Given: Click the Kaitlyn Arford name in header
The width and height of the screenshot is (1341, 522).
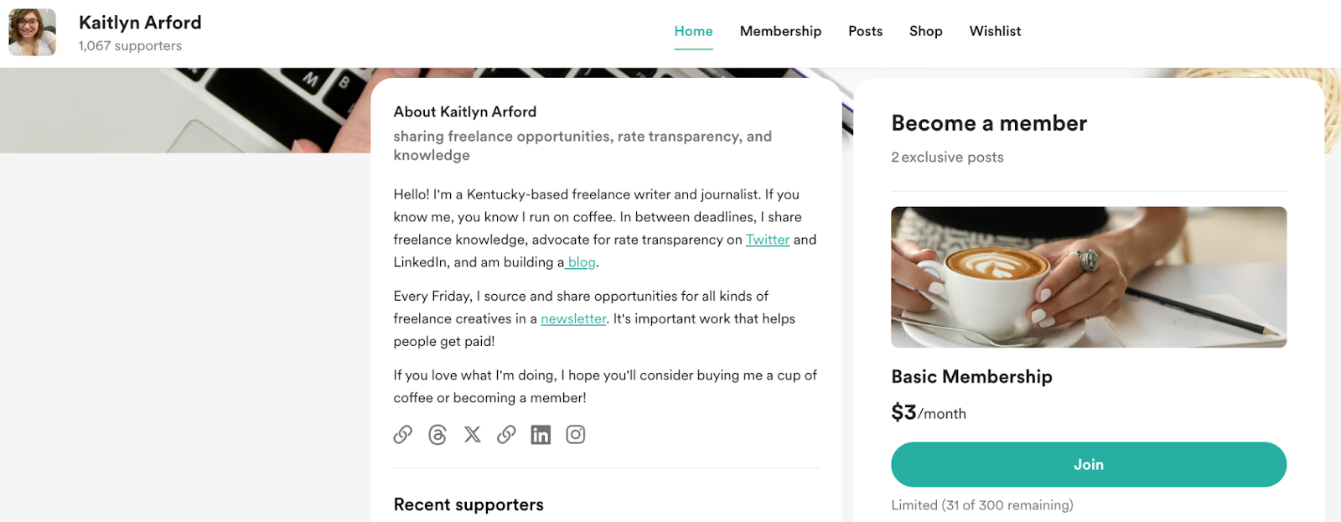Looking at the screenshot, I should 140,23.
